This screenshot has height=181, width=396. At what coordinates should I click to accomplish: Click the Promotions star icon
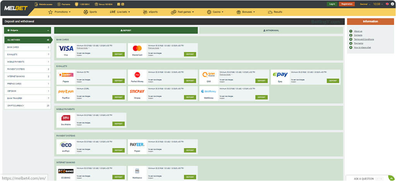pyautogui.click(x=51, y=12)
